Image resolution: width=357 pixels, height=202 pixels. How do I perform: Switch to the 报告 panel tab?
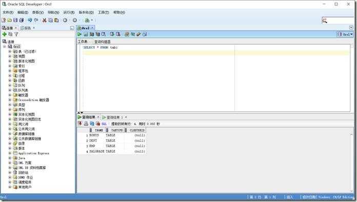(x=28, y=28)
